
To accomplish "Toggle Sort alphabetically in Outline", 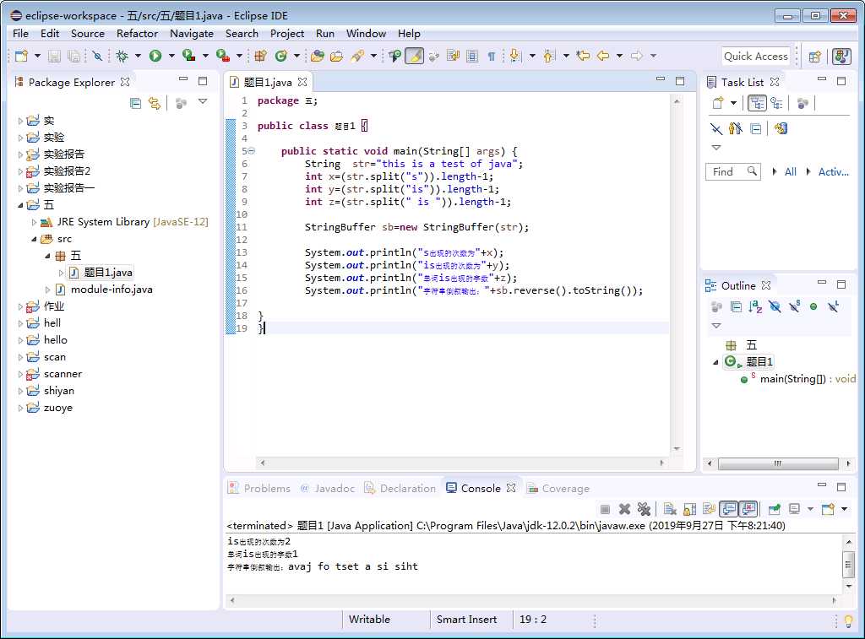I will tap(755, 306).
